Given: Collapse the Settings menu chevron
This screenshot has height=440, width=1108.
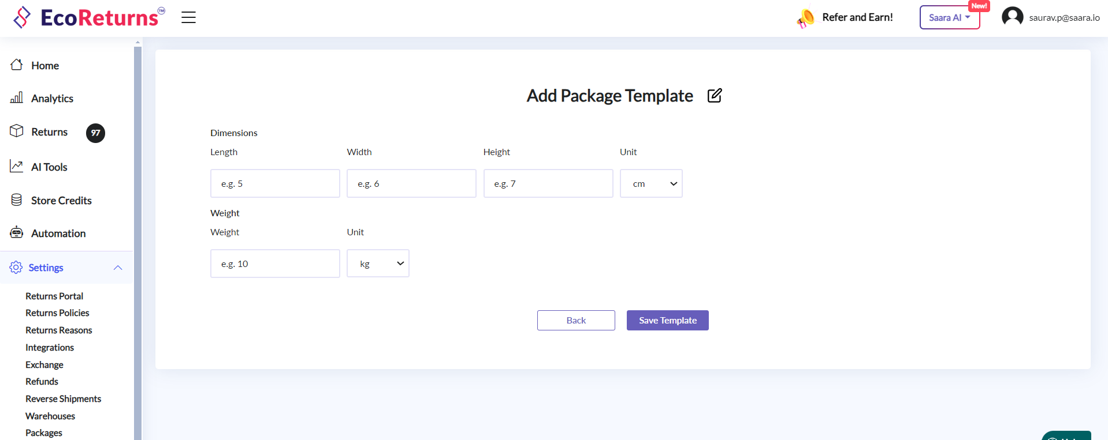Looking at the screenshot, I should pyautogui.click(x=118, y=268).
